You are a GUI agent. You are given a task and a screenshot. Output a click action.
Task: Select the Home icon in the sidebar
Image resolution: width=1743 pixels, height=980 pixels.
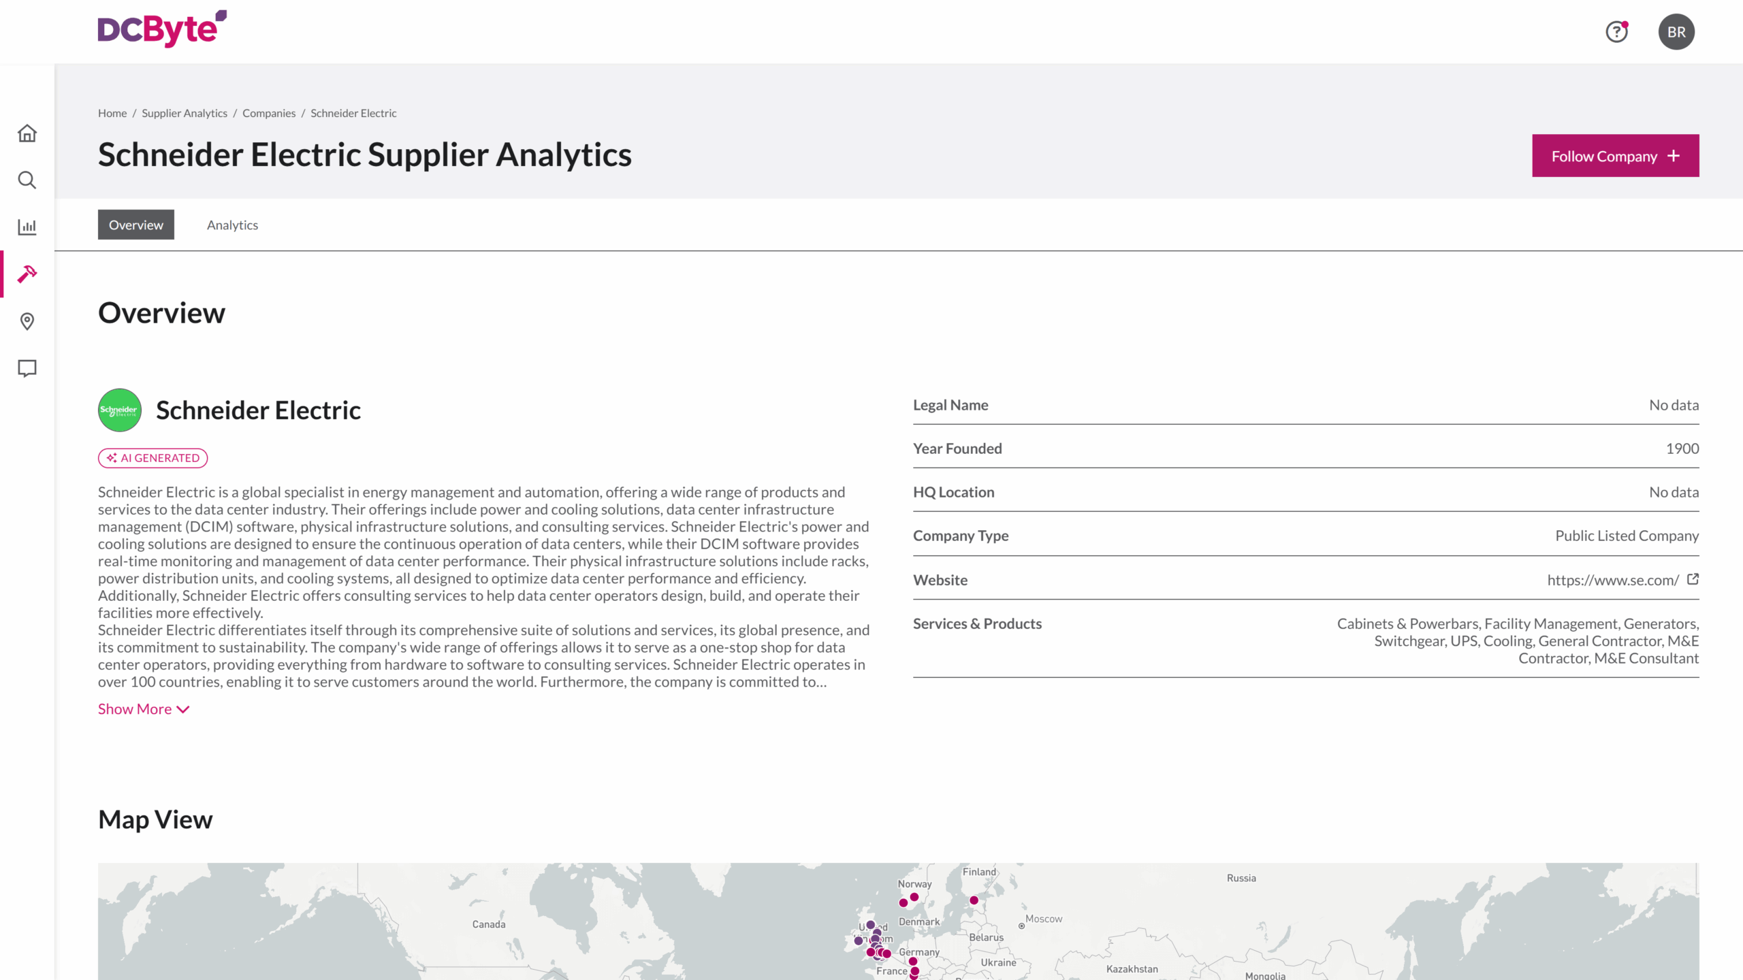tap(27, 133)
